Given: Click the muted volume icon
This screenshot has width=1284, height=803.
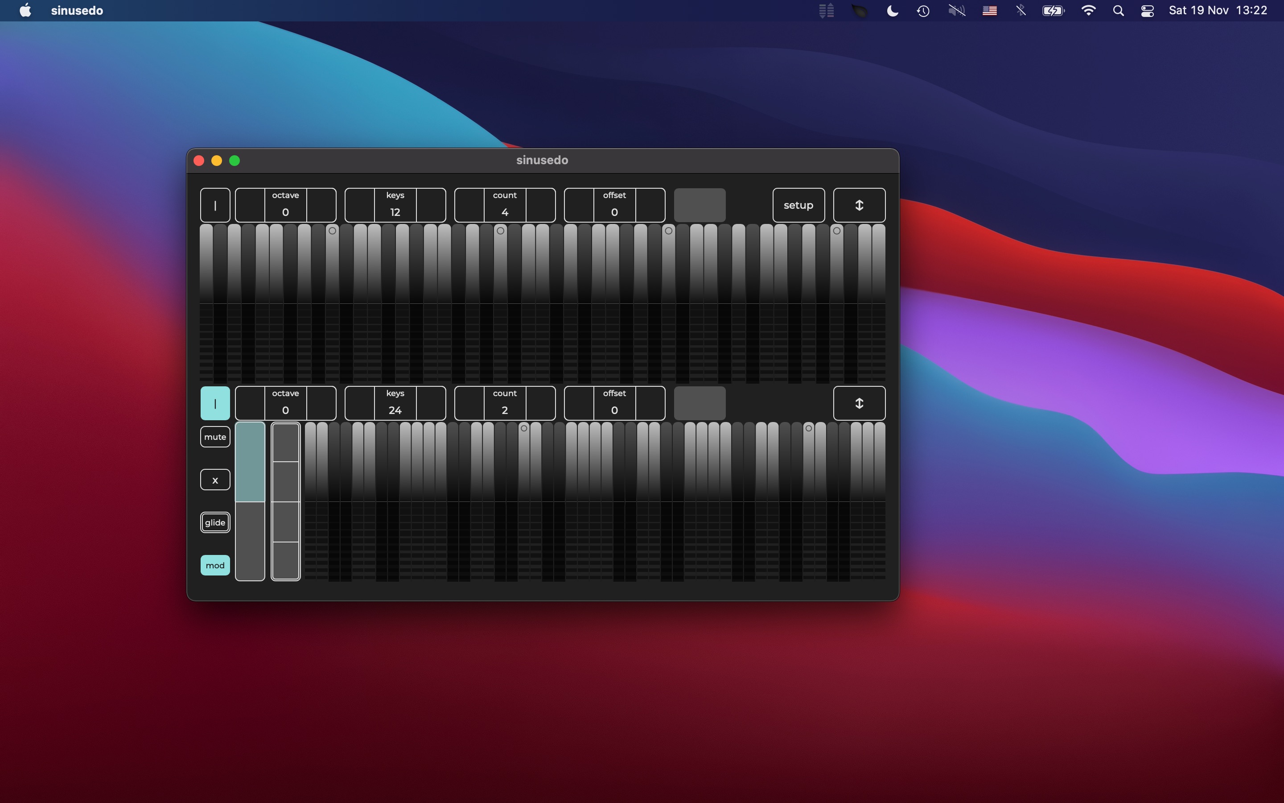Looking at the screenshot, I should pos(957,11).
